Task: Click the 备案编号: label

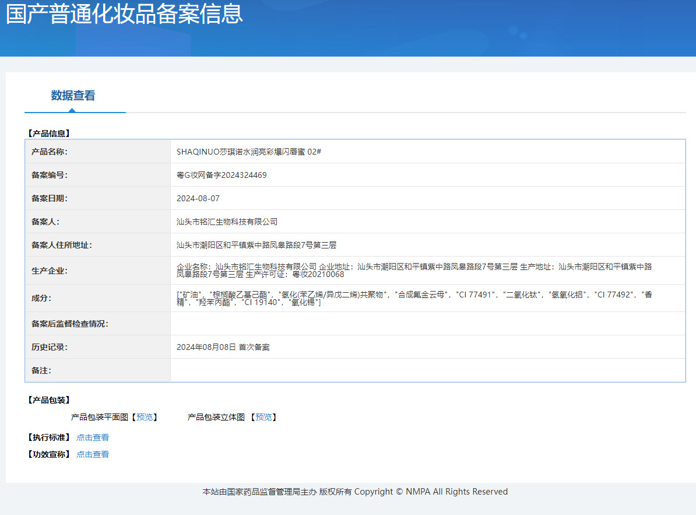Action: [x=50, y=175]
